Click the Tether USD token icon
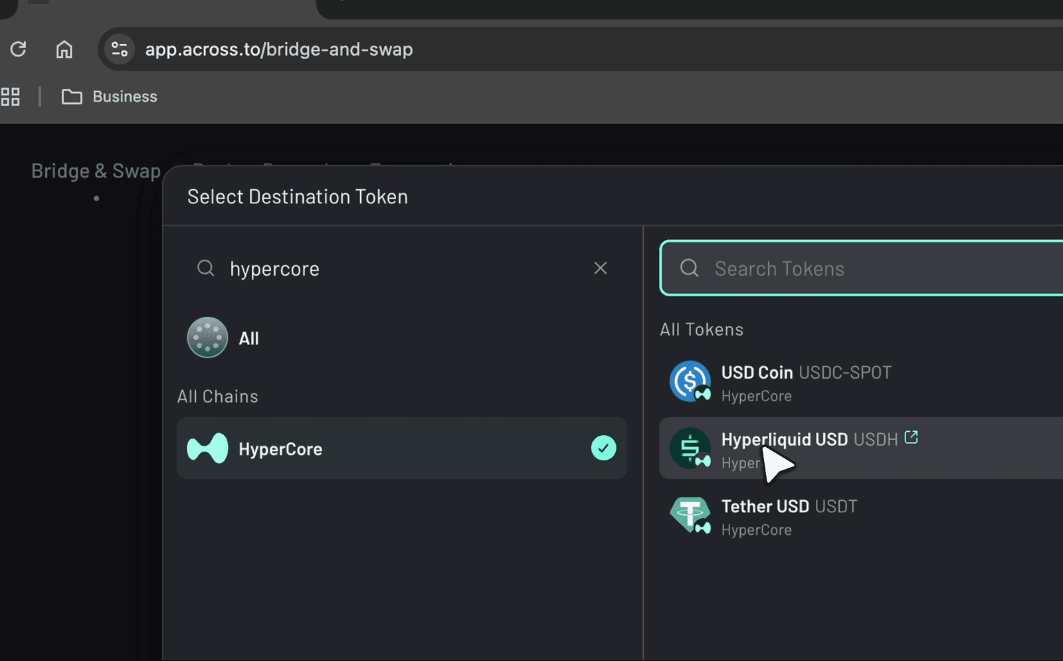Screen dimensions: 1063x661 click(x=690, y=516)
